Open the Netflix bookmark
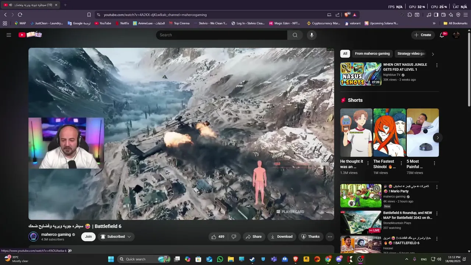 122,23
